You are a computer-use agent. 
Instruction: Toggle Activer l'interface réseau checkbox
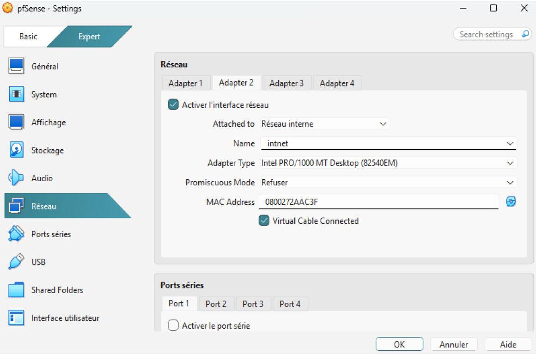pyautogui.click(x=173, y=104)
